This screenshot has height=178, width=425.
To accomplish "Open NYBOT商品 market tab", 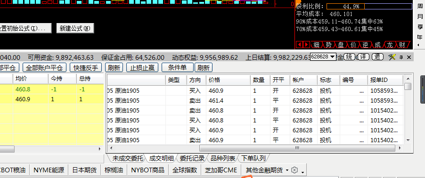I will [x=148, y=170].
